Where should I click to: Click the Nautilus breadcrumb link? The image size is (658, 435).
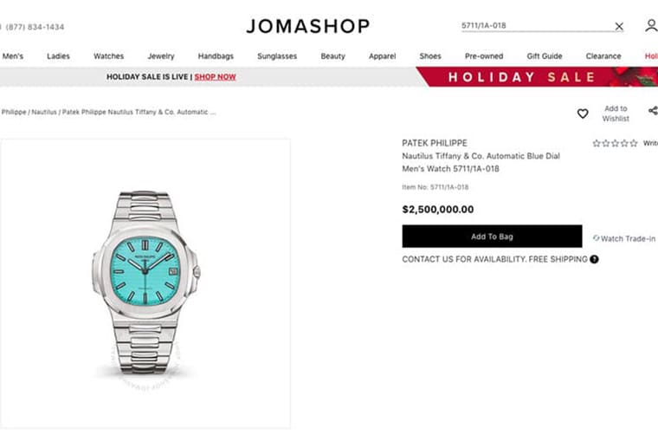click(44, 112)
